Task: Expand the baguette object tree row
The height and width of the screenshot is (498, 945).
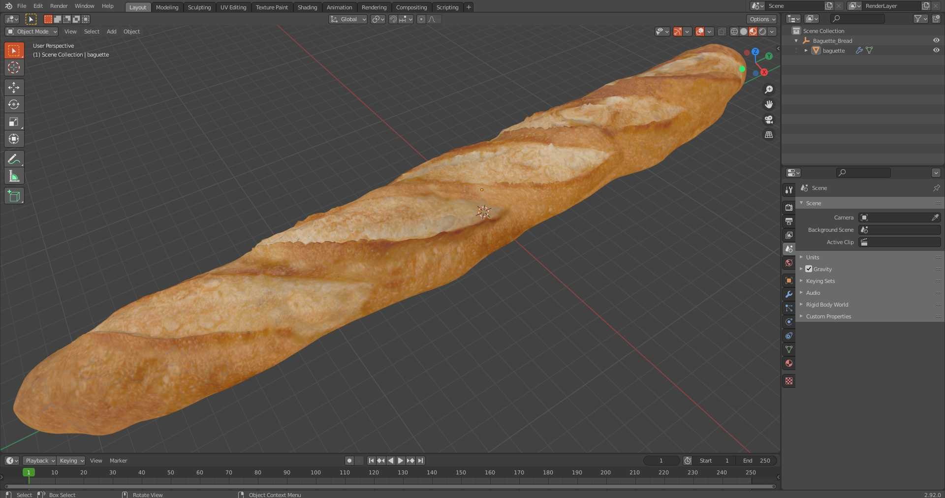Action: click(806, 50)
